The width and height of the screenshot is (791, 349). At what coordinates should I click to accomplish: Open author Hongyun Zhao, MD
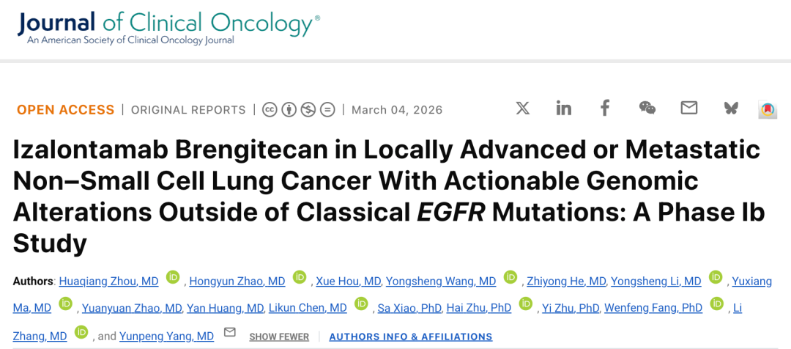[x=237, y=281]
